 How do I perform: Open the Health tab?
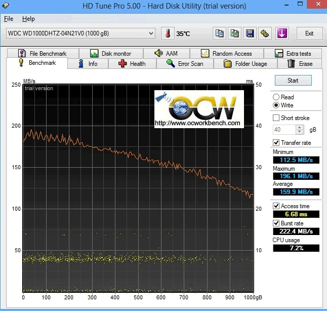(x=132, y=64)
